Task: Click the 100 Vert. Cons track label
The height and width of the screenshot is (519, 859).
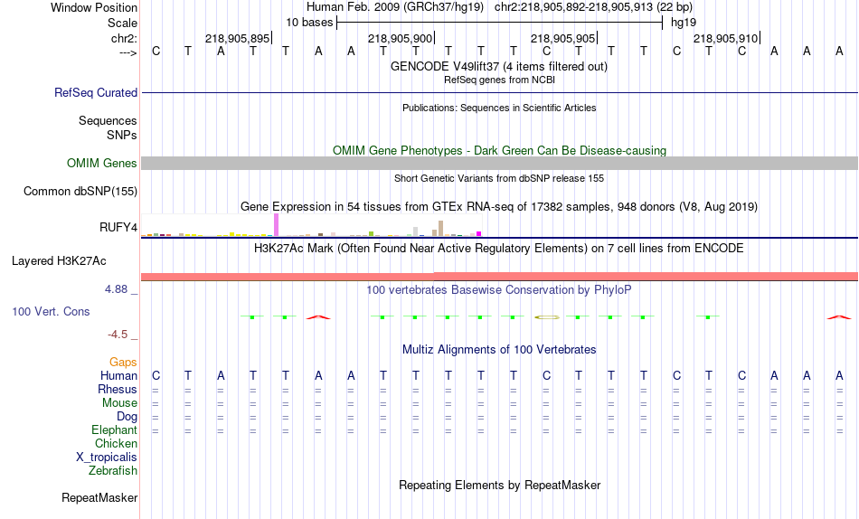Action: coord(51,311)
